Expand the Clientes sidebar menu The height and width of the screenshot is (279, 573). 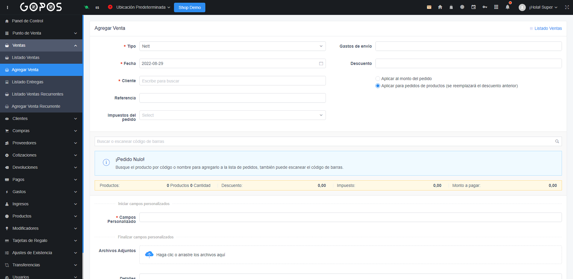[x=41, y=119]
